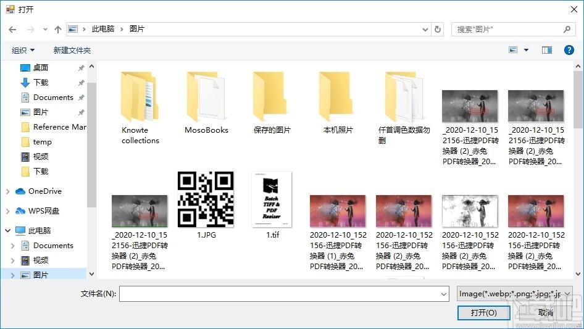The width and height of the screenshot is (584, 329).
Task: Open the view options dropdown arrow
Action: [526, 50]
